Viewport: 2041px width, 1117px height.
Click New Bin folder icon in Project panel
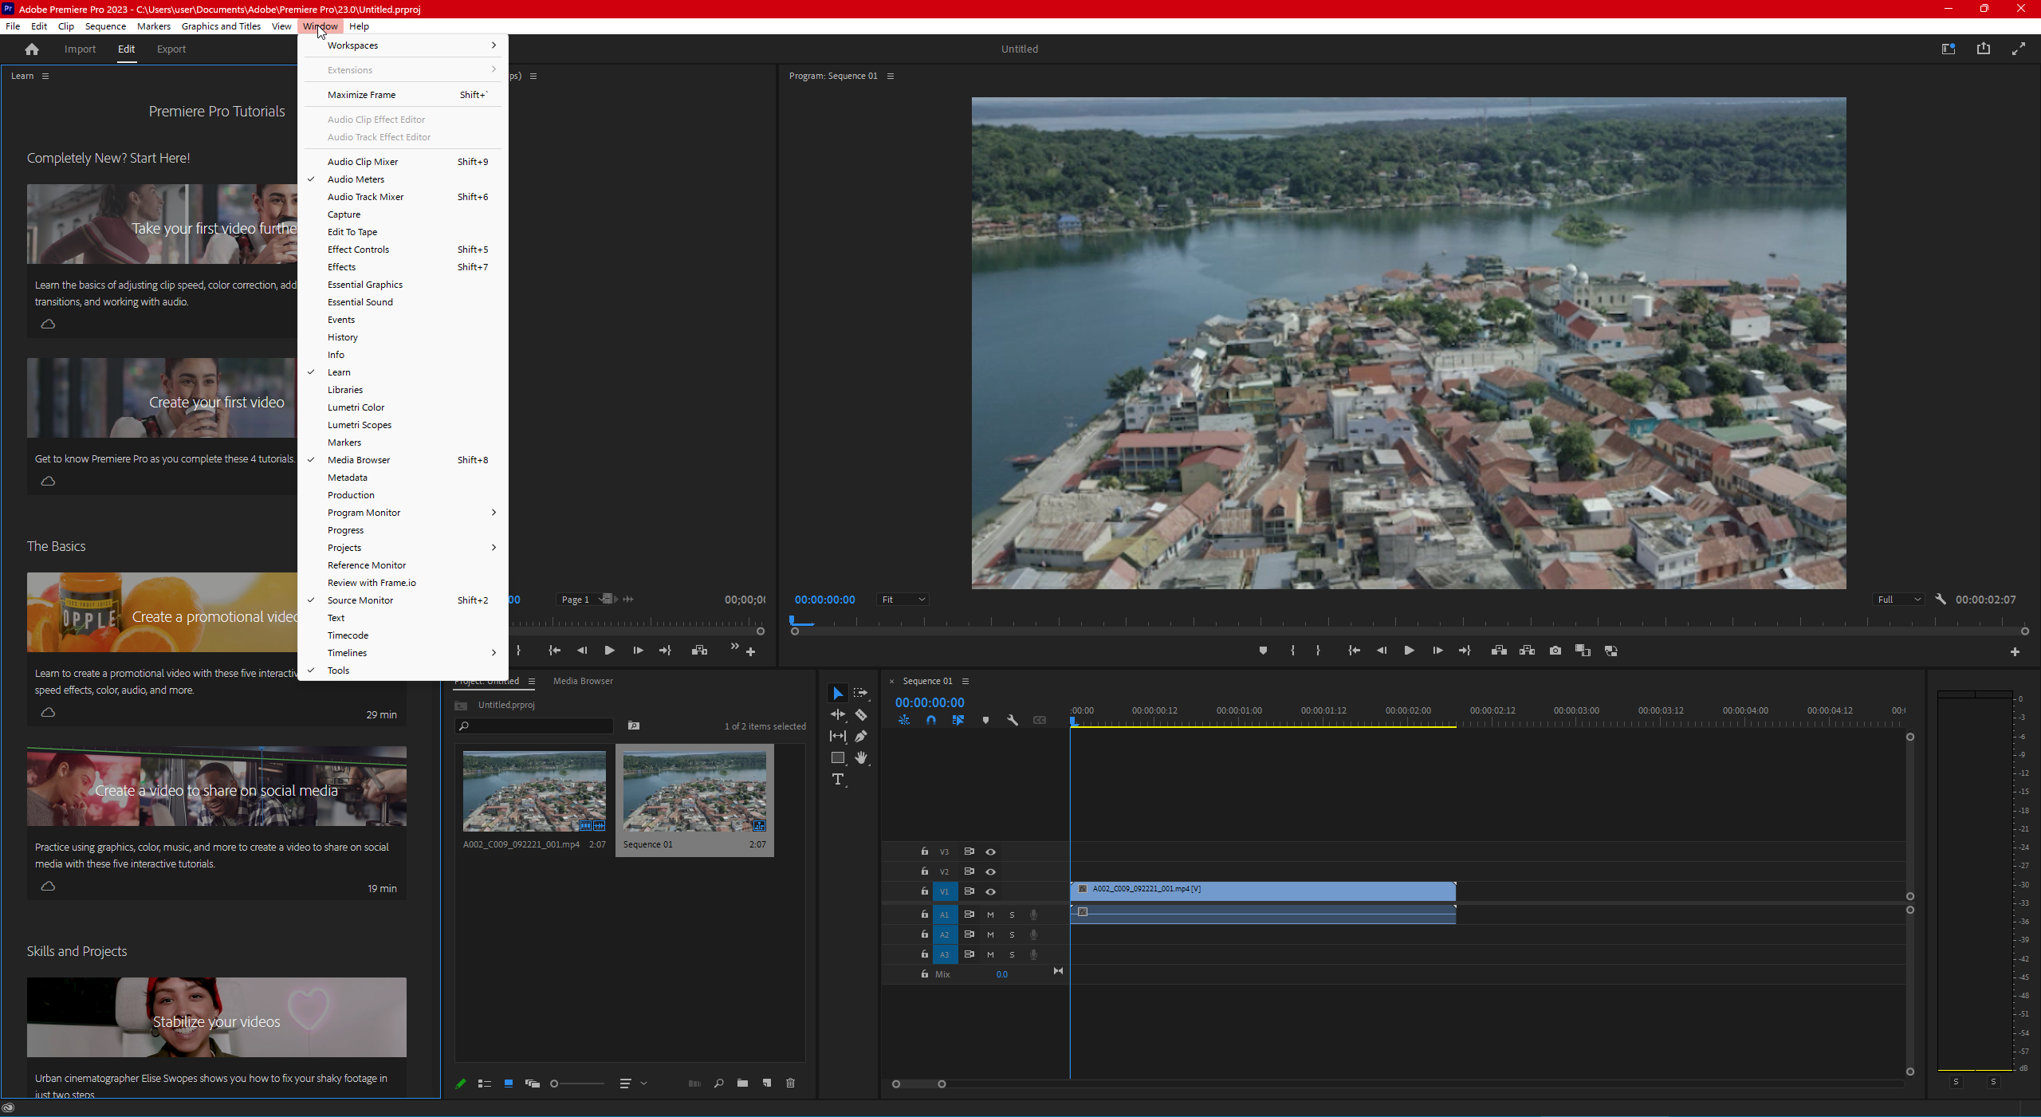click(x=742, y=1083)
